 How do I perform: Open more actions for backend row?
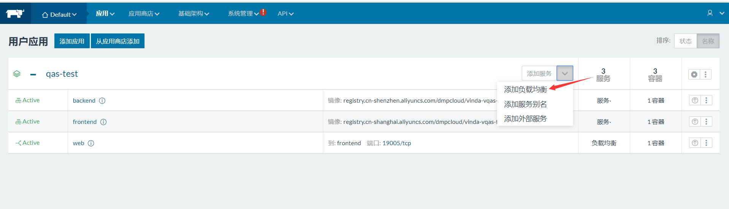pyautogui.click(x=706, y=100)
